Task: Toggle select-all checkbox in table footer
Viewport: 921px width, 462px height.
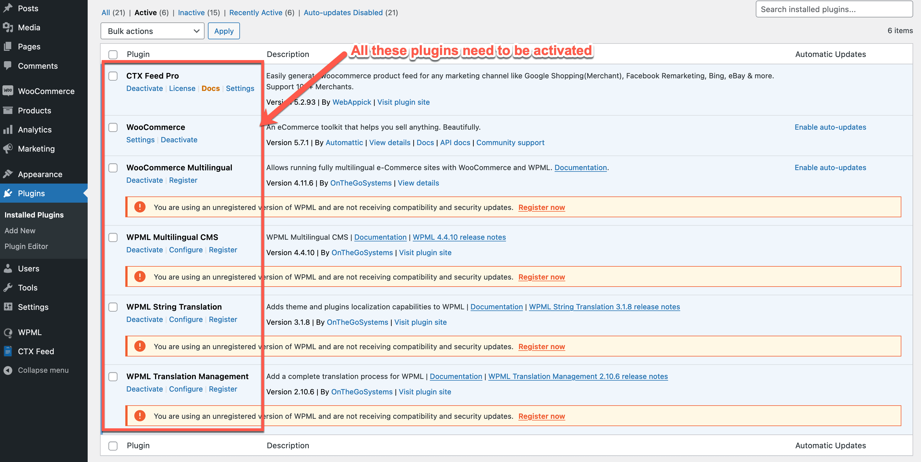Action: pos(113,445)
